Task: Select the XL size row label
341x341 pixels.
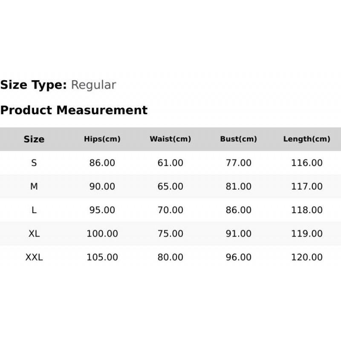Action: (x=34, y=234)
